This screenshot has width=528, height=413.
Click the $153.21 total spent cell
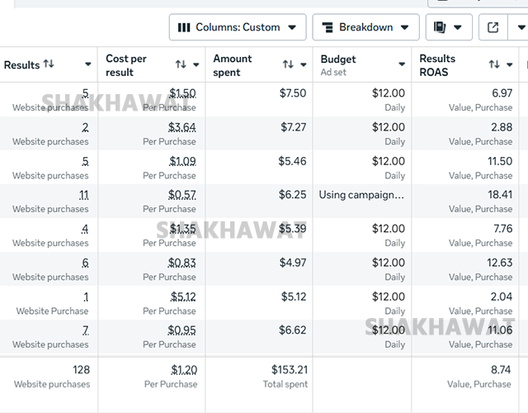pyautogui.click(x=289, y=369)
